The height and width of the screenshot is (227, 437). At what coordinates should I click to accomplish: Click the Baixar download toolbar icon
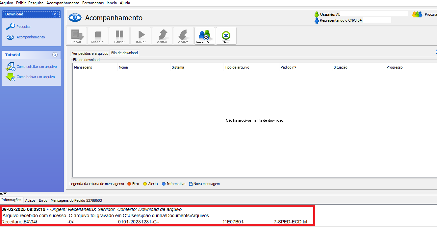(76, 36)
